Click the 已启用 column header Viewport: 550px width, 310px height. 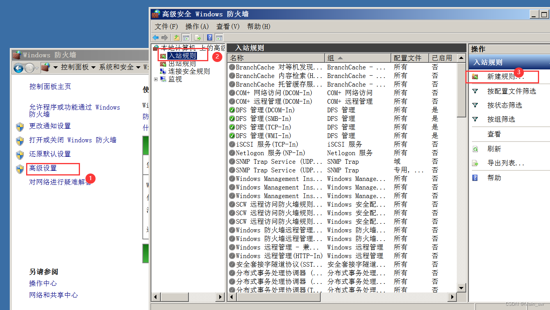click(443, 58)
